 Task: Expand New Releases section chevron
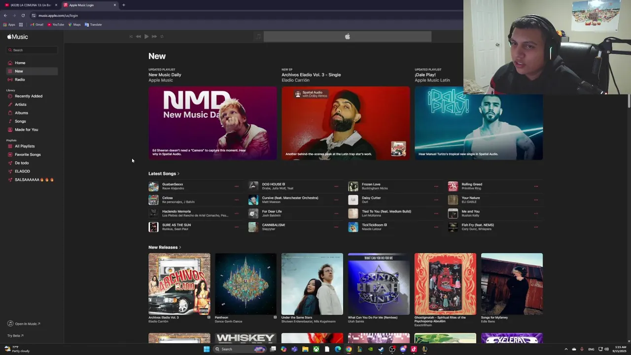180,248
